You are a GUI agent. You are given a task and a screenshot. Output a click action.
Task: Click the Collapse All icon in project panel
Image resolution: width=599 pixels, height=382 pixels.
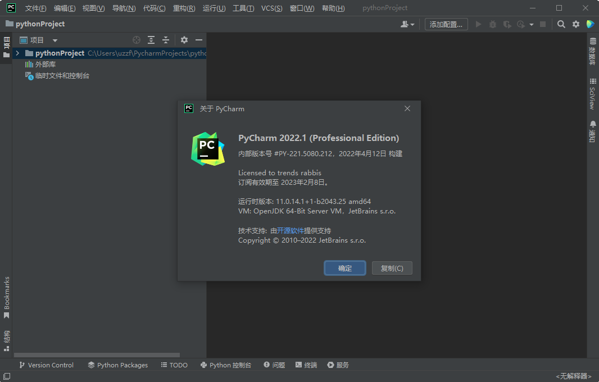pos(166,40)
